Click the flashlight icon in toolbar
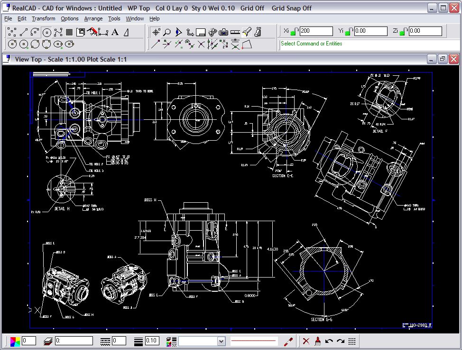462x350 pixels. pyautogui.click(x=247, y=32)
